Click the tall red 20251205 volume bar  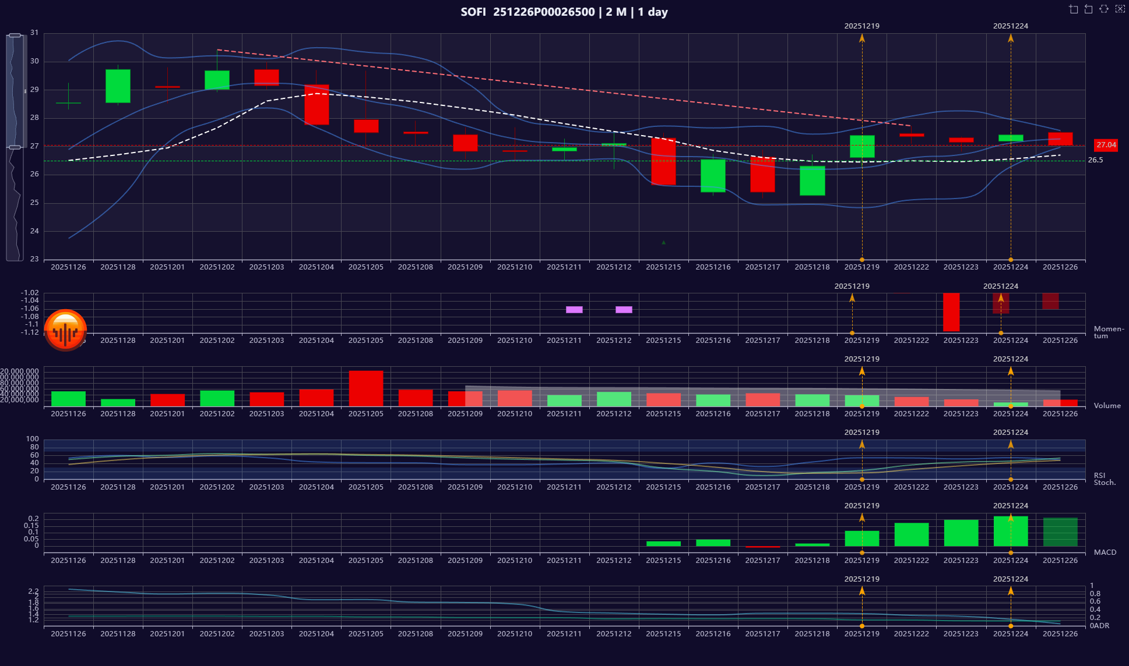pyautogui.click(x=366, y=388)
